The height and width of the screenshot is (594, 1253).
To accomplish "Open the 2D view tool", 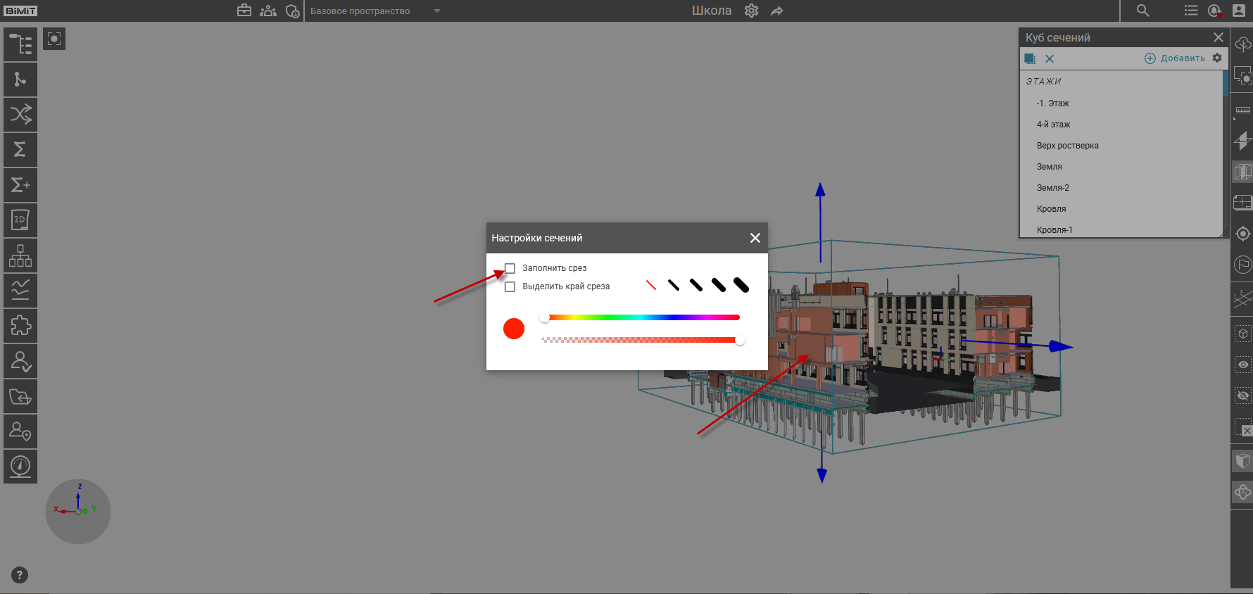I will pyautogui.click(x=20, y=220).
